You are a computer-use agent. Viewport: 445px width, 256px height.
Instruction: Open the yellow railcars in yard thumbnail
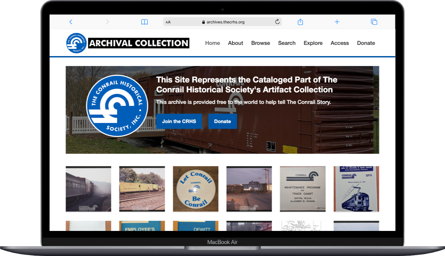(x=142, y=189)
